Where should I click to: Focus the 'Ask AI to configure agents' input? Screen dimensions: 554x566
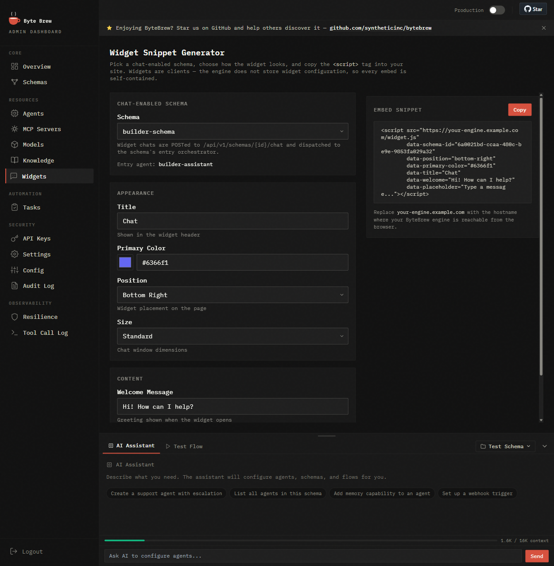[313, 556]
